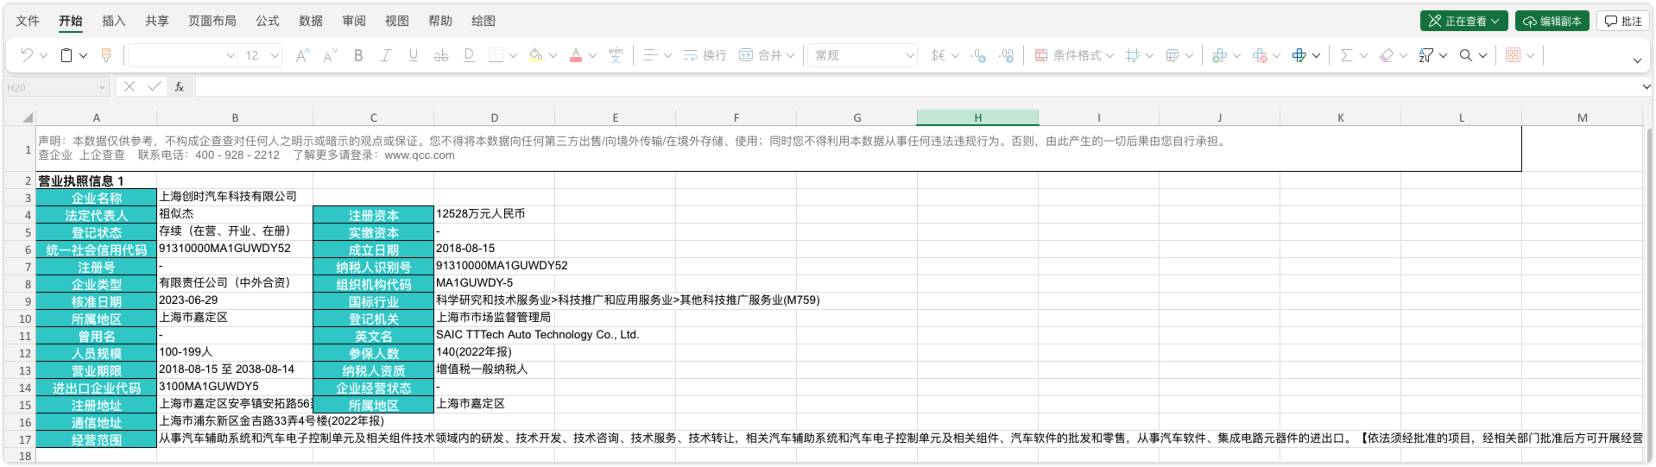Image resolution: width=1656 pixels, height=467 pixels.
Task: Click the Select All corner triangle
Action: click(x=27, y=117)
